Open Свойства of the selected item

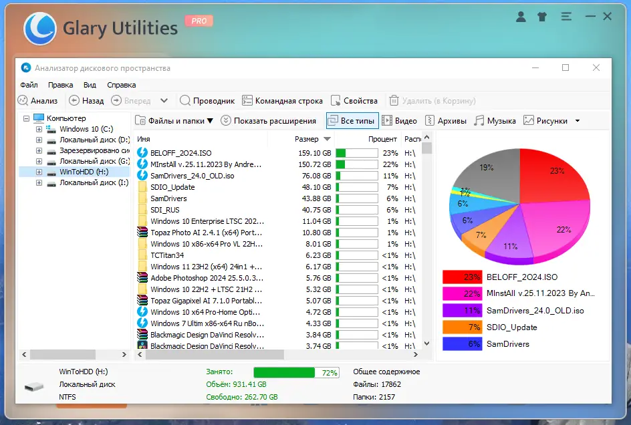[x=354, y=101]
